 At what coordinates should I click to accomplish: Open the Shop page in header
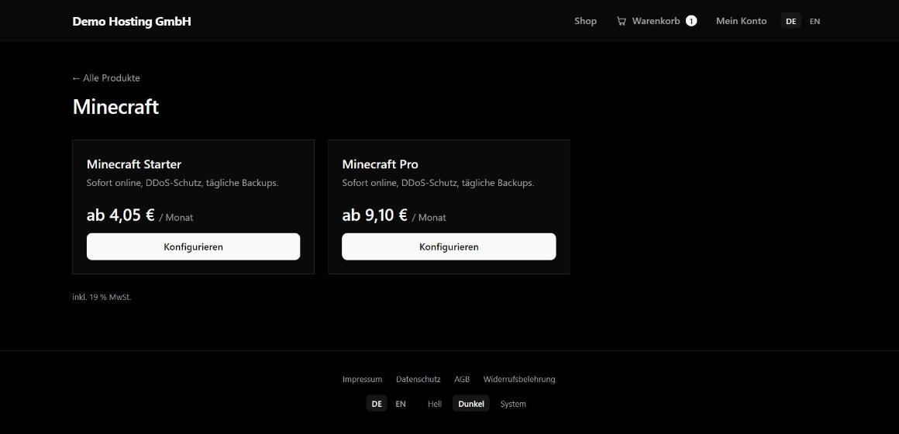585,21
